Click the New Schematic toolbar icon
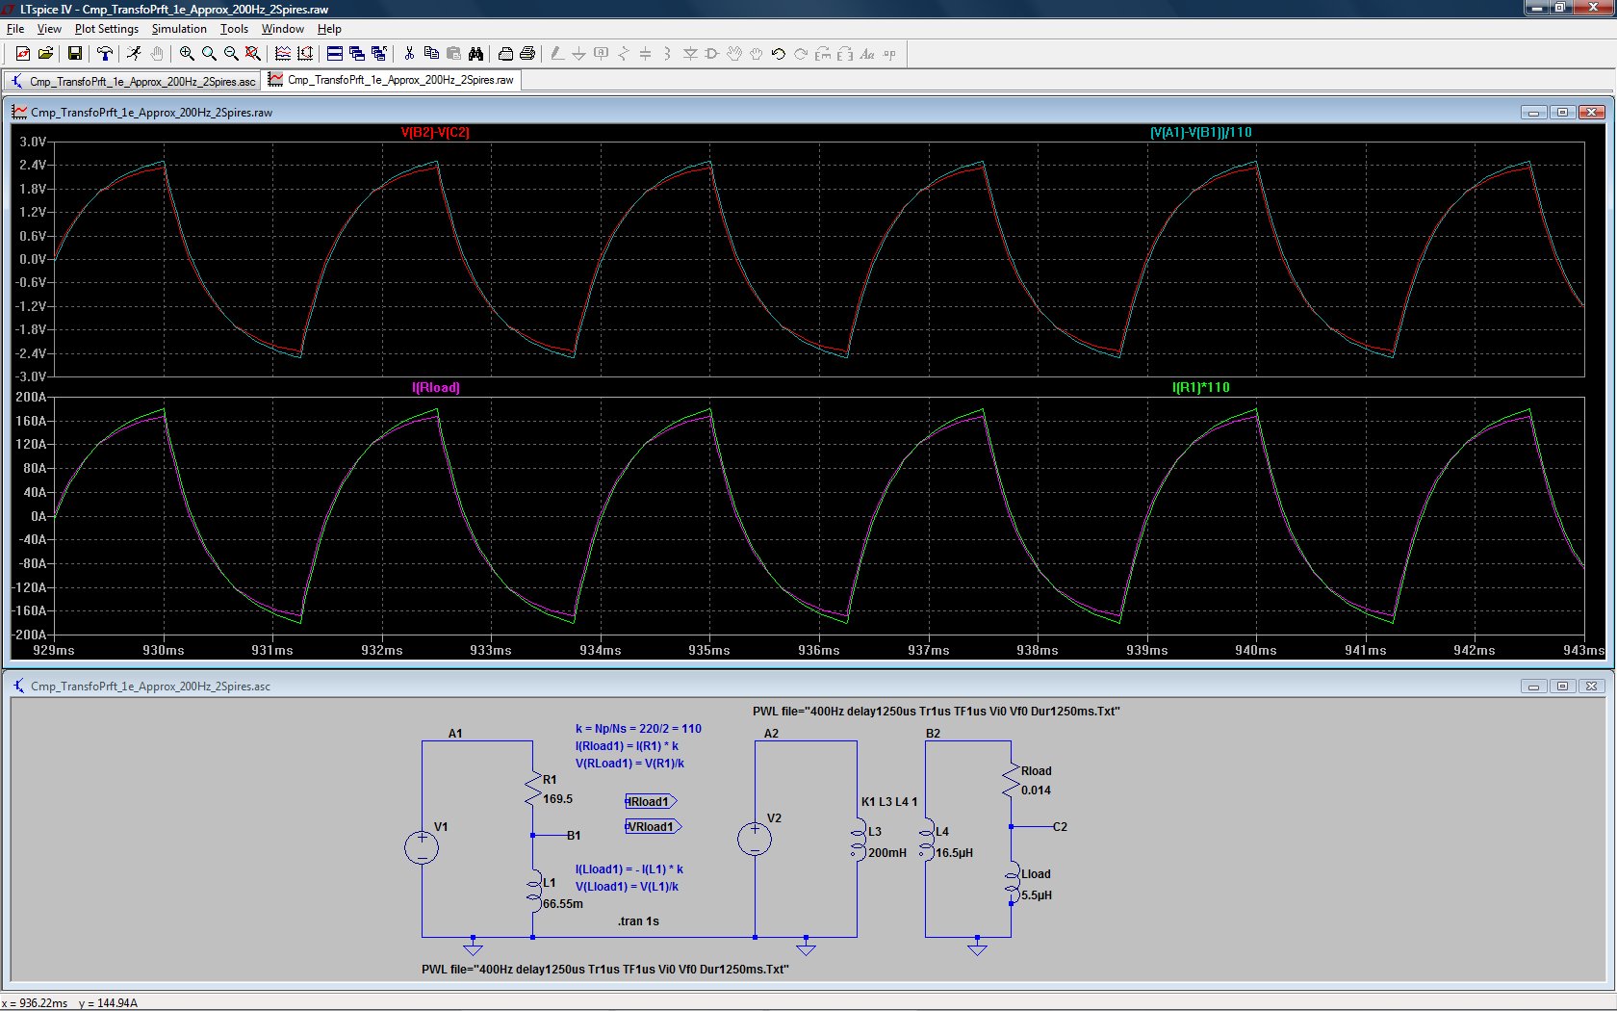 coord(22,54)
